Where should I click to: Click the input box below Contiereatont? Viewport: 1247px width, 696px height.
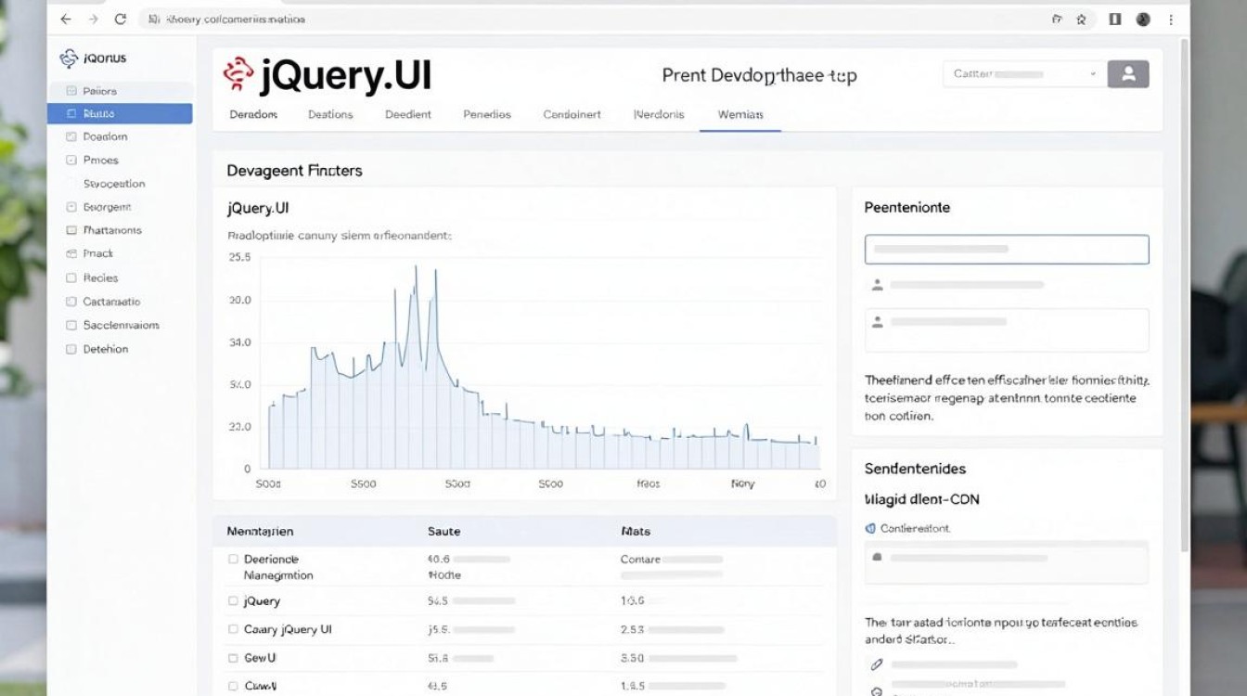[x=1007, y=561]
